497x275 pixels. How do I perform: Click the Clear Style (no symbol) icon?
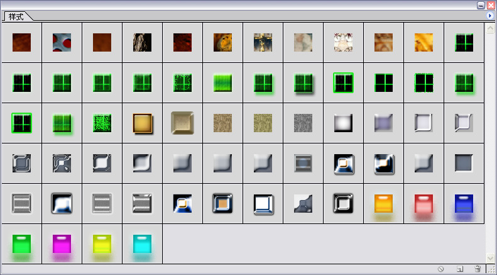pyautogui.click(x=440, y=269)
